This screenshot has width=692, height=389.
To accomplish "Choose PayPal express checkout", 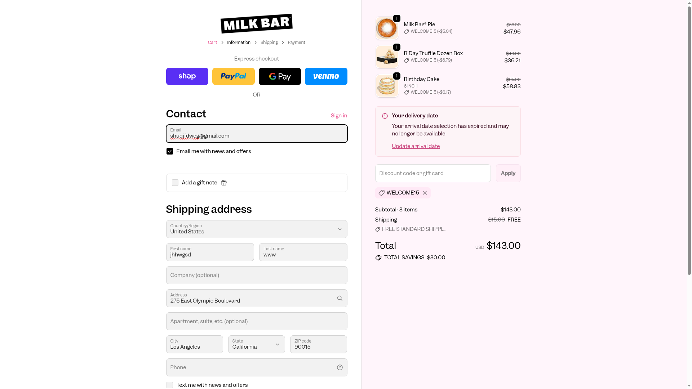I will 233,76.
